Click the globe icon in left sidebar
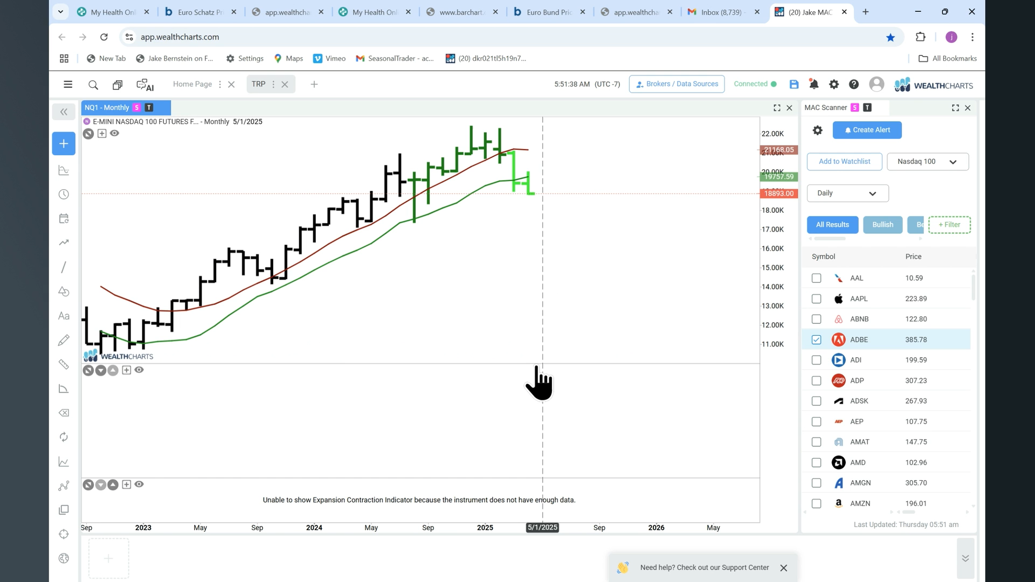This screenshot has width=1035, height=582. tap(64, 558)
